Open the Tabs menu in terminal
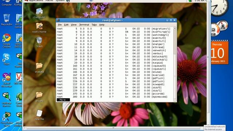The height and width of the screenshot is (131, 233). [x=94, y=25]
